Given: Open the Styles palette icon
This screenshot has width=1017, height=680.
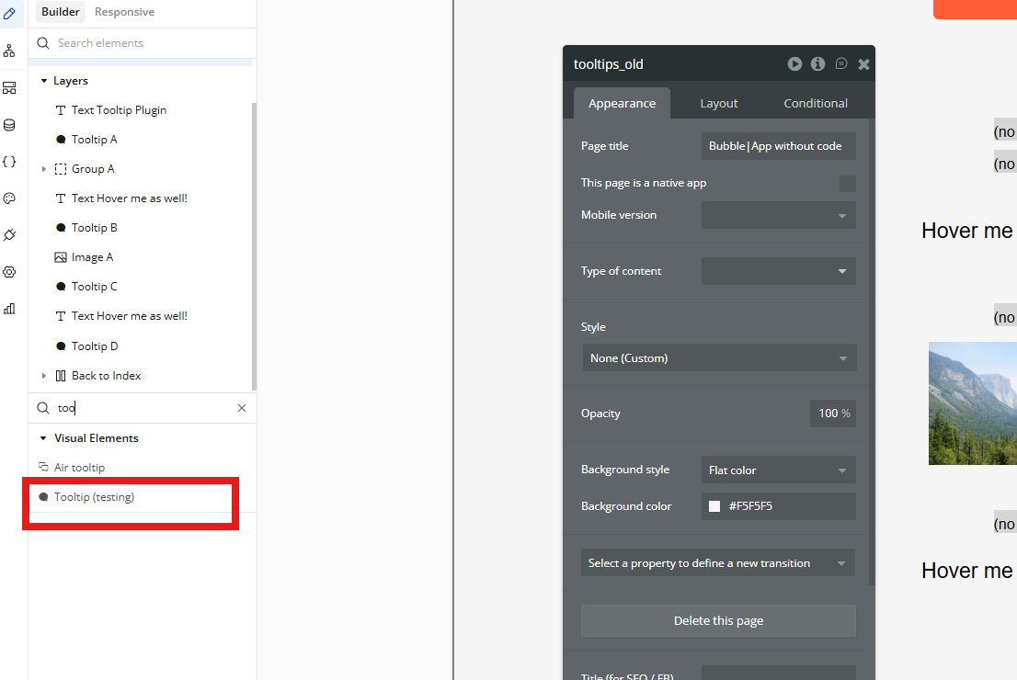Looking at the screenshot, I should pyautogui.click(x=9, y=198).
